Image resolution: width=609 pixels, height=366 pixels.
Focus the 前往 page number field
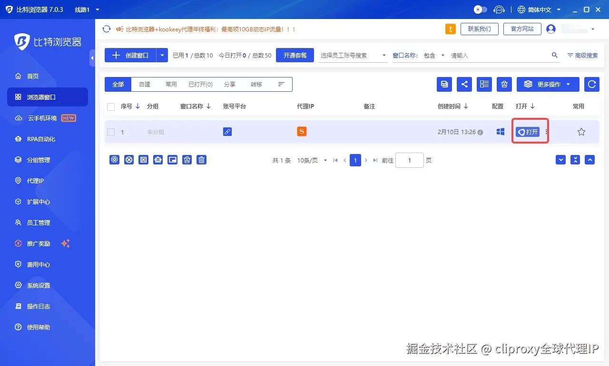pyautogui.click(x=409, y=160)
